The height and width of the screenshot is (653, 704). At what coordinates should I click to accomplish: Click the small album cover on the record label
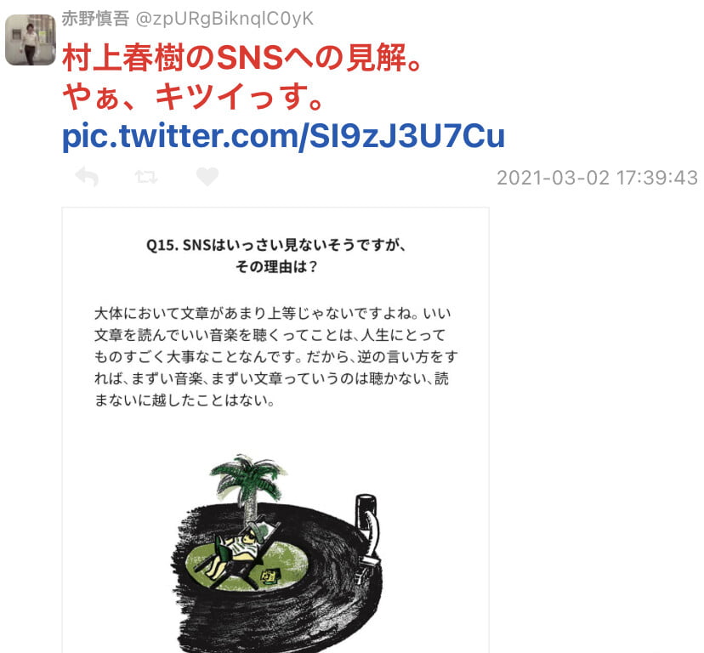[x=270, y=576]
